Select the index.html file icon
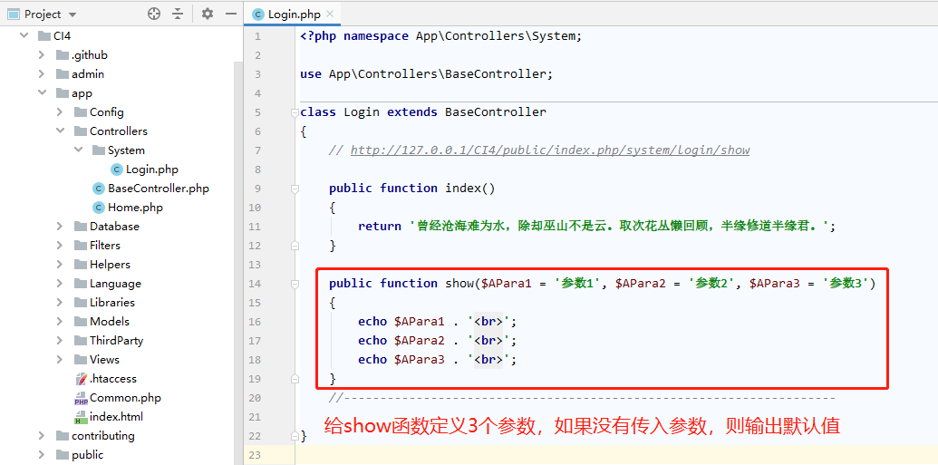This screenshot has width=938, height=465. [x=81, y=417]
